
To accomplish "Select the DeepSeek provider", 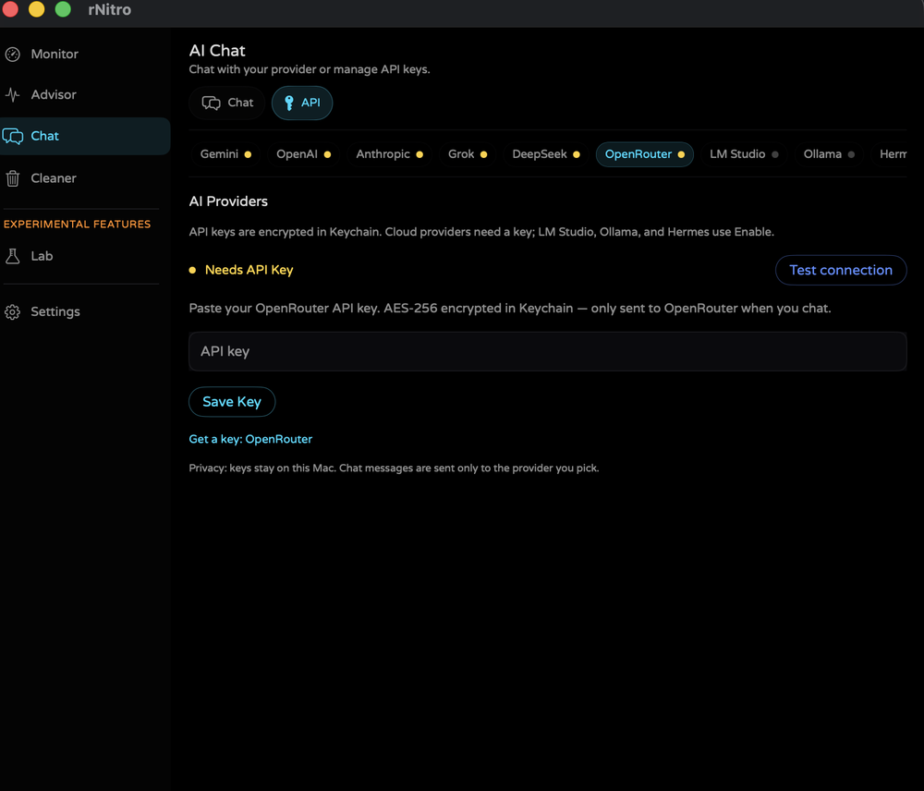I will [x=546, y=154].
